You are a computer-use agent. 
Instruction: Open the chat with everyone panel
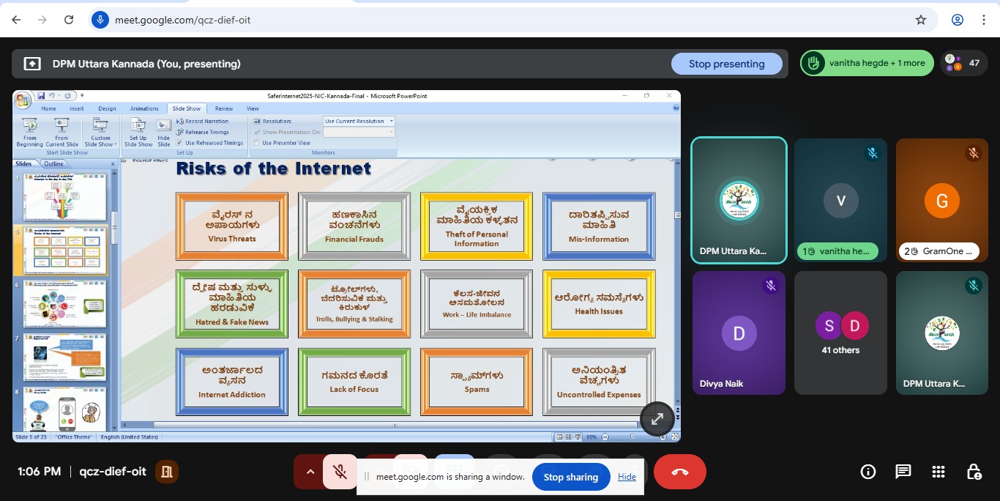903,472
